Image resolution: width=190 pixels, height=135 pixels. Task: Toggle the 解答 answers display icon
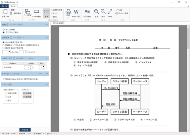click(47, 12)
